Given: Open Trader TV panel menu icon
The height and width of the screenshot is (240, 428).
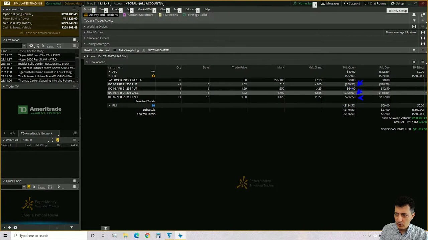Looking at the screenshot, I should [x=74, y=86].
